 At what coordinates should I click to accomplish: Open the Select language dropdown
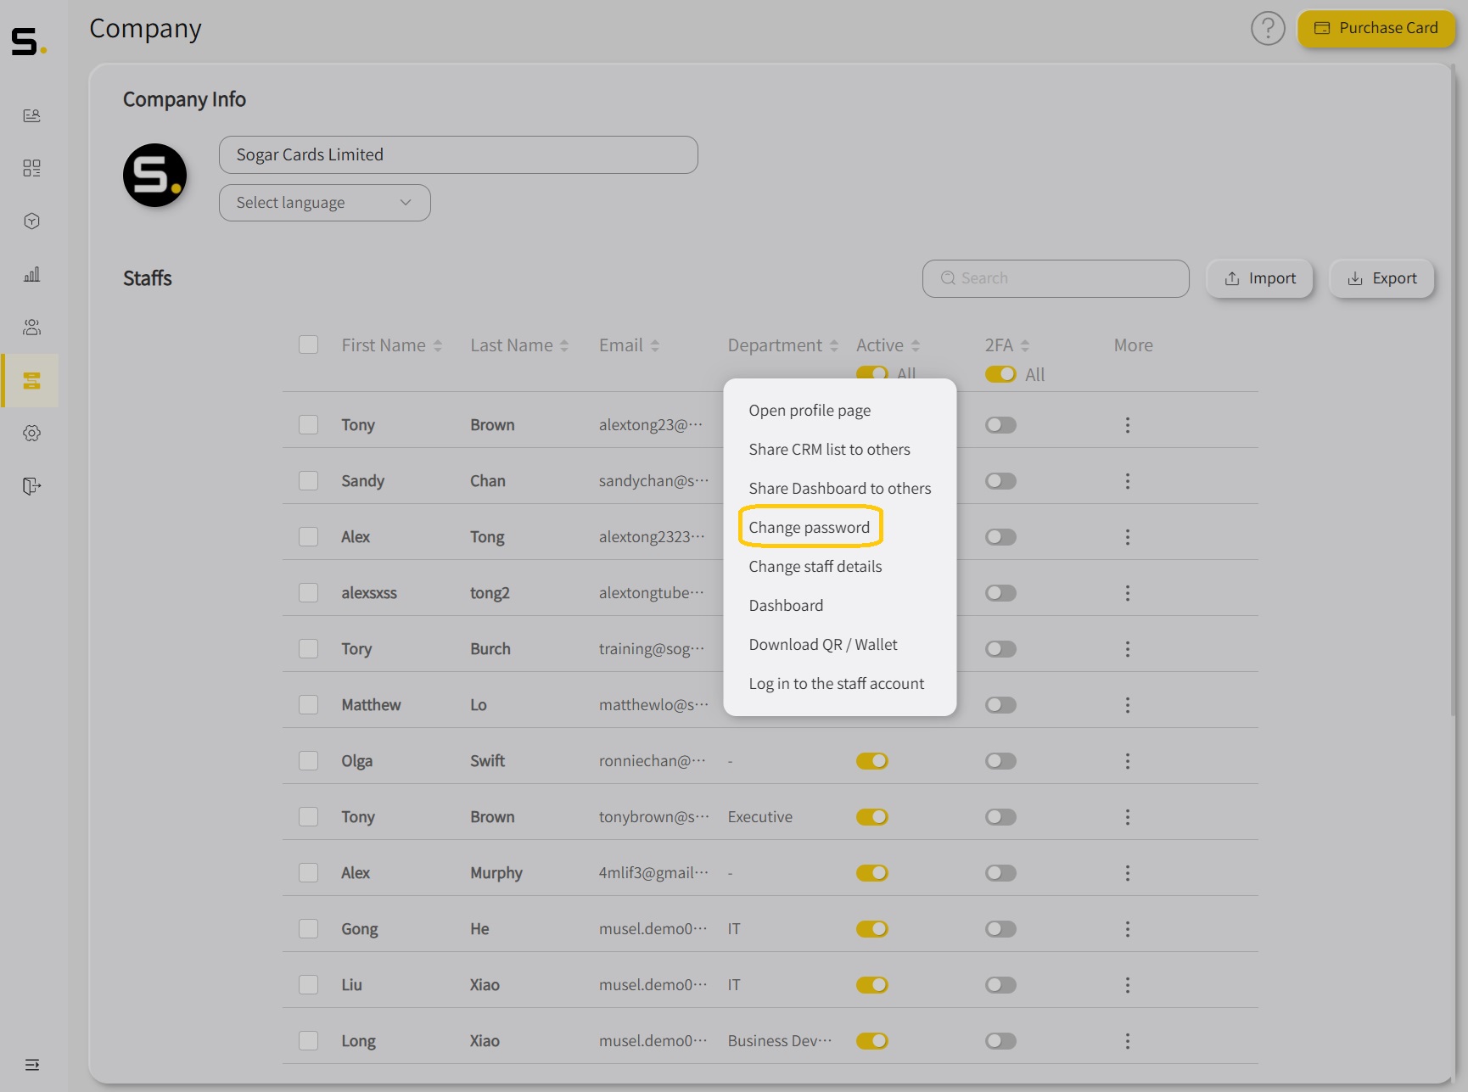tap(324, 203)
